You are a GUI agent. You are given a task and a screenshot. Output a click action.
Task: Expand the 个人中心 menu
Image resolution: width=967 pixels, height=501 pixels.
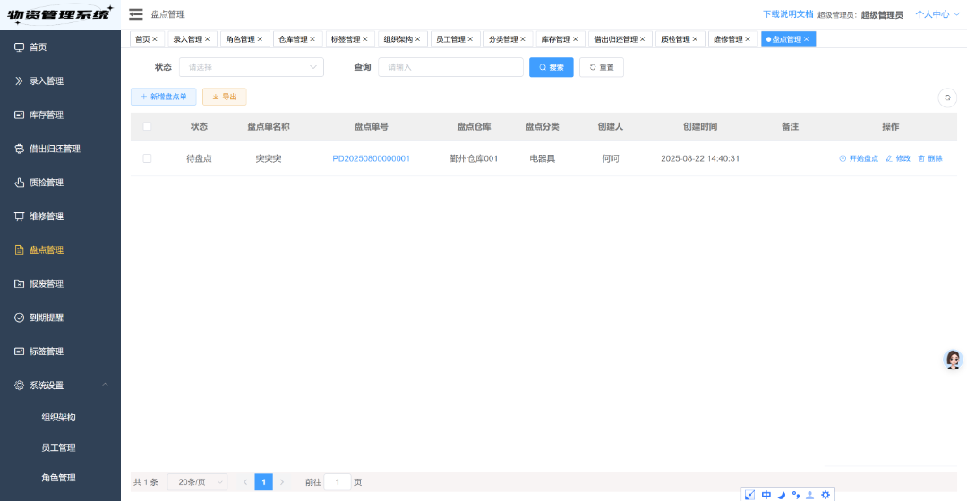tap(937, 14)
